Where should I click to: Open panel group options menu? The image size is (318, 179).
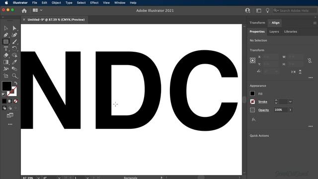click(315, 23)
